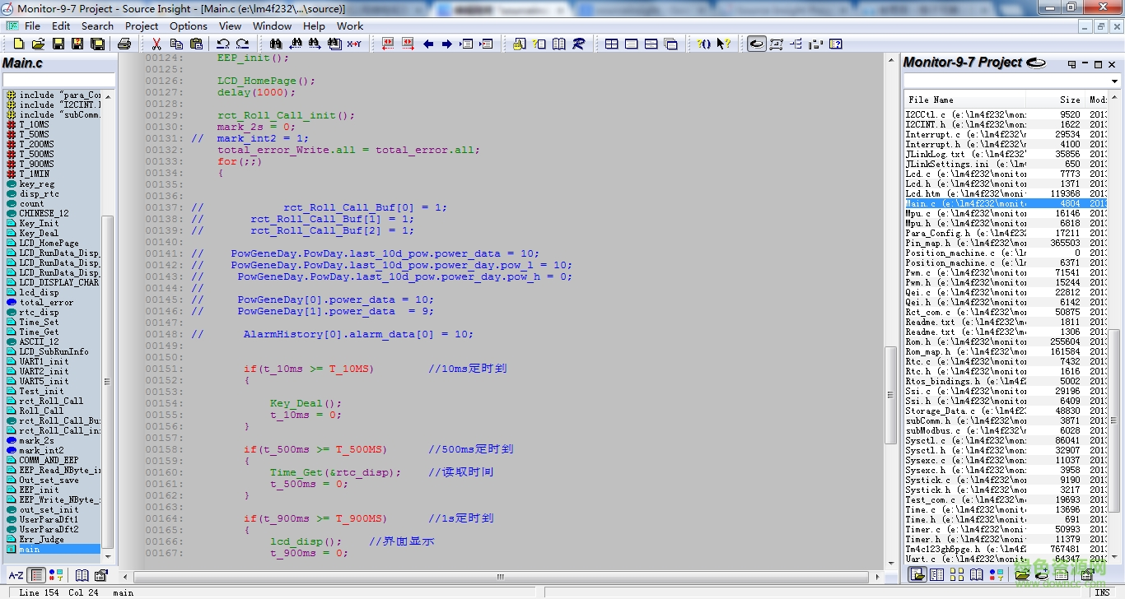Click the Cut scissors icon

point(156,44)
